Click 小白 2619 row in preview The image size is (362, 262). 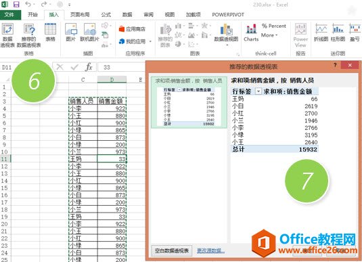(275, 106)
